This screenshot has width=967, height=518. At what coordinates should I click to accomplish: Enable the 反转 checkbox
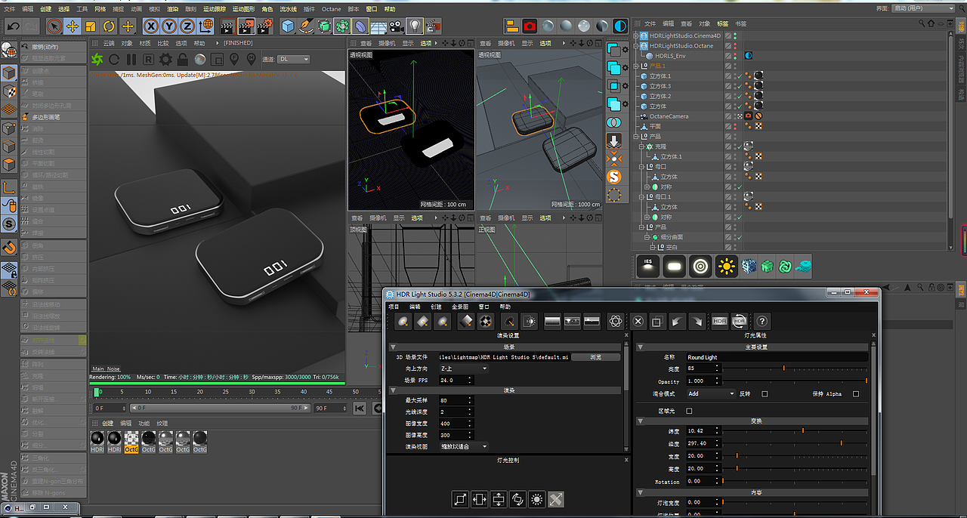(765, 393)
